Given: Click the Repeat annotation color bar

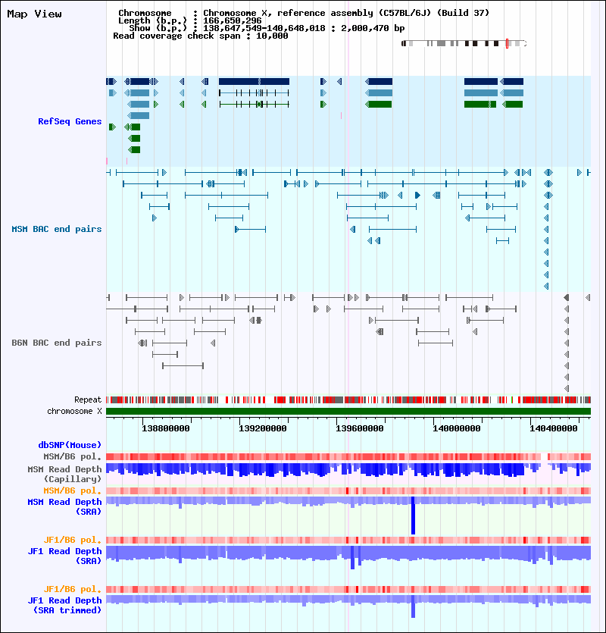Looking at the screenshot, I should point(348,400).
